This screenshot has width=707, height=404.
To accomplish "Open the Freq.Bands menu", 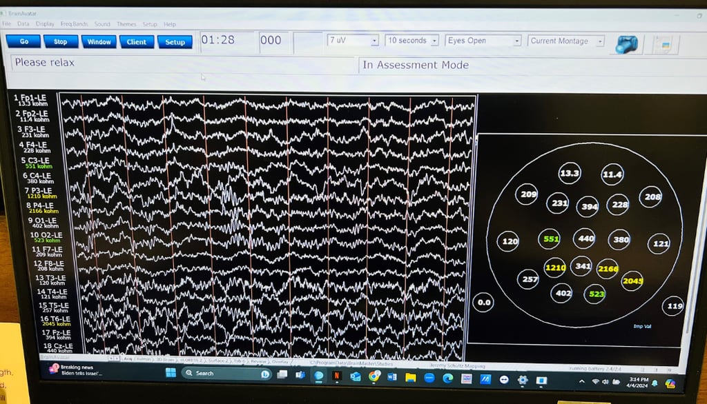I will coord(74,23).
